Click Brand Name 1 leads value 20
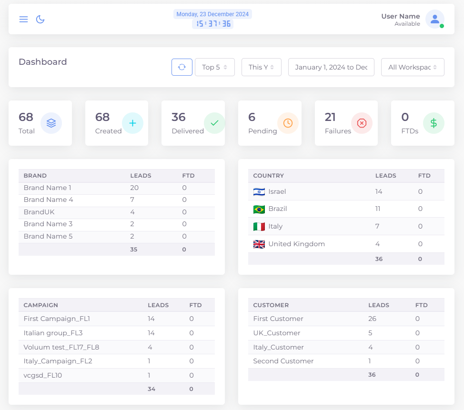Image resolution: width=464 pixels, height=410 pixels. pos(134,188)
